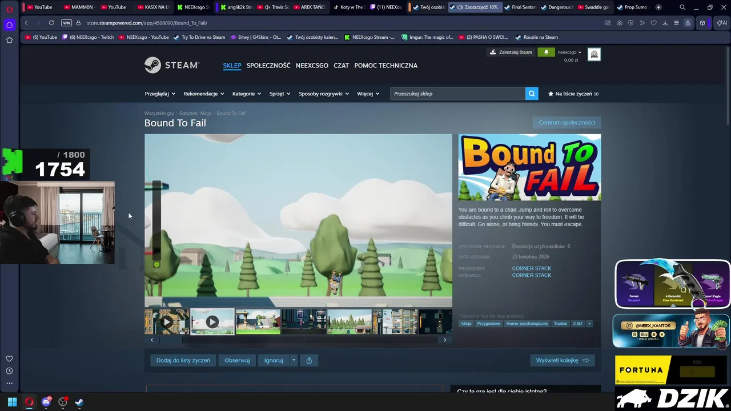Viewport: 731px width, 411px height.
Task: Open Windows Start button on taskbar
Action: [x=12, y=402]
